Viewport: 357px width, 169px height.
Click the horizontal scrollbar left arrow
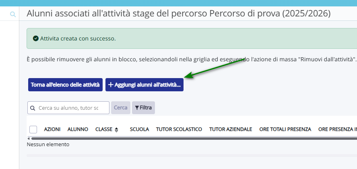click(29, 139)
